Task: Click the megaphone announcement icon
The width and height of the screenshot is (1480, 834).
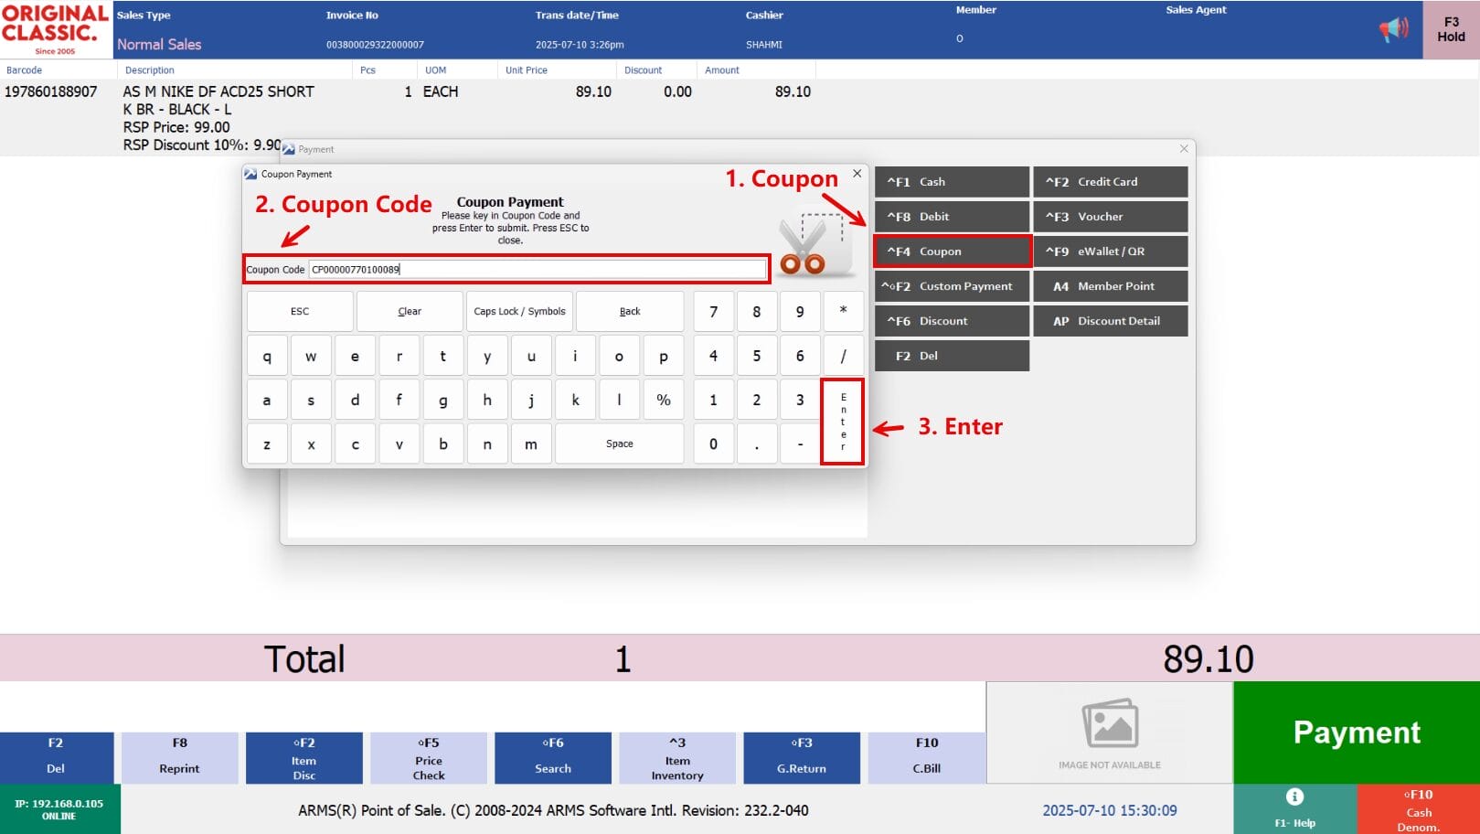Action: pos(1394,30)
